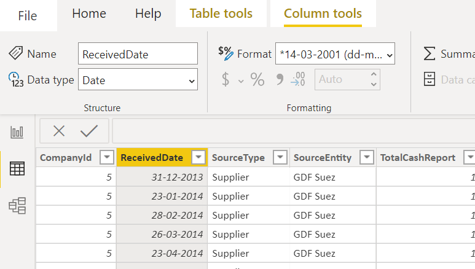This screenshot has width=475, height=269.
Task: Click inside the formula bar
Action: pyautogui.click(x=293, y=131)
